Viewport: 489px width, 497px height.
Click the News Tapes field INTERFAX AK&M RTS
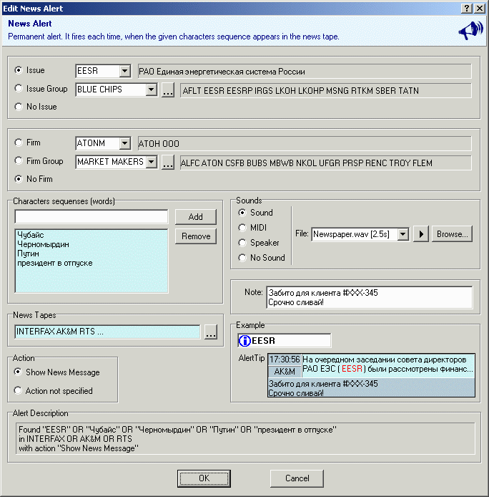pos(107,332)
